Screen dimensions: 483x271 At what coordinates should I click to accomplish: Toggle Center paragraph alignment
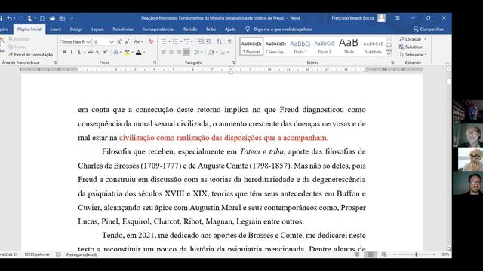pos(171,52)
